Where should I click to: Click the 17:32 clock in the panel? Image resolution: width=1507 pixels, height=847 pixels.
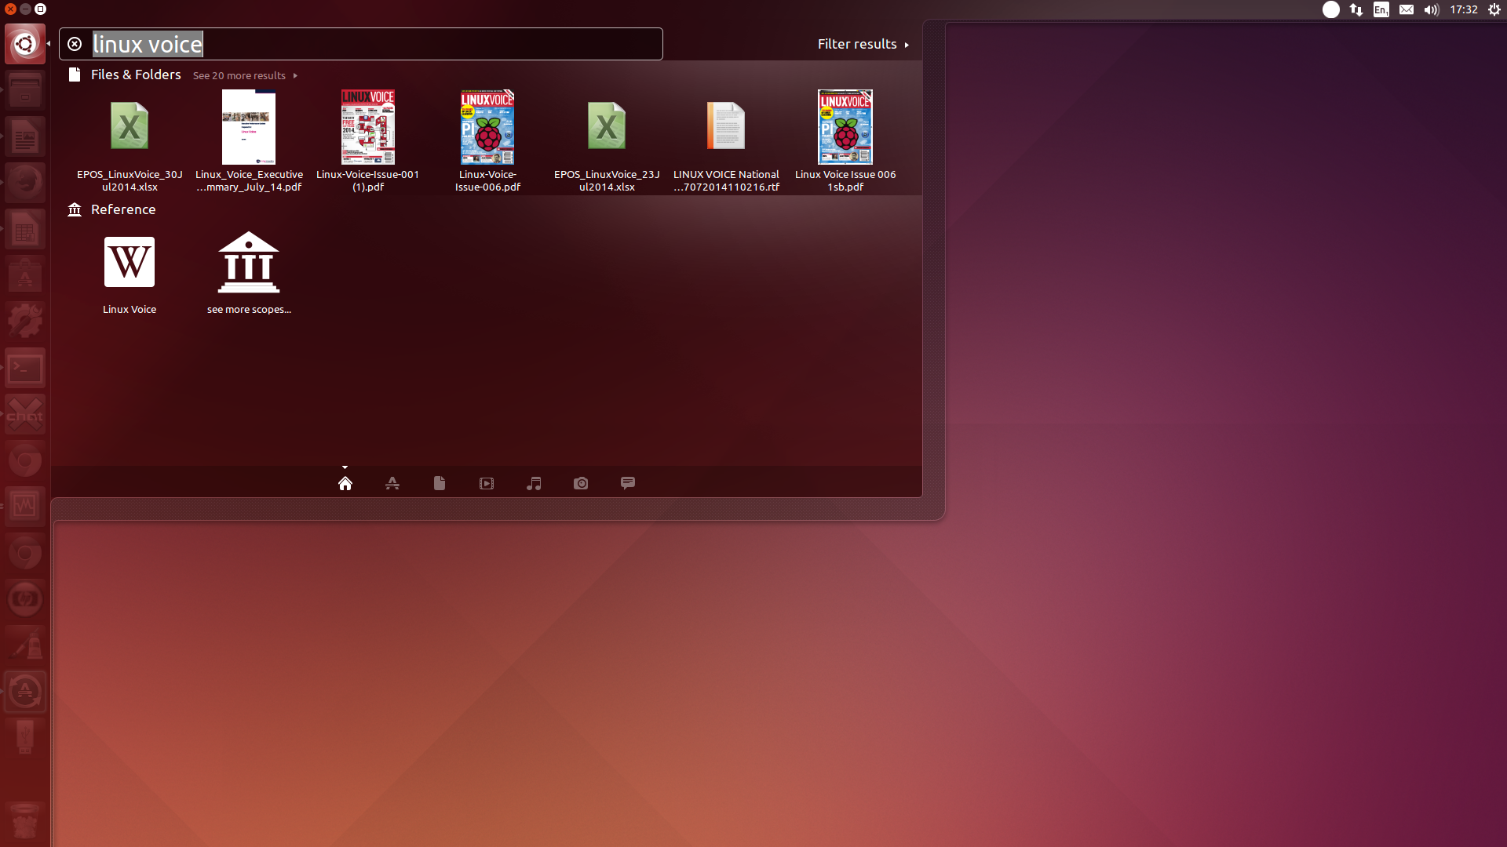coord(1464,9)
